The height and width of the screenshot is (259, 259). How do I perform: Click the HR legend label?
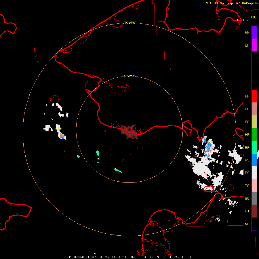pyautogui.click(x=247, y=135)
